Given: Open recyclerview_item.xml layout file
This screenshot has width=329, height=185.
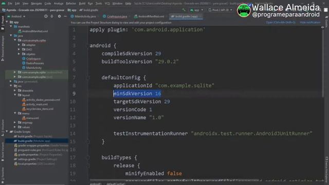Looking at the screenshot, I should pyautogui.click(x=38, y=109).
